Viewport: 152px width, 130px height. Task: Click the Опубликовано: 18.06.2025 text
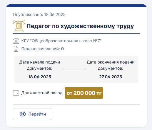pyautogui.click(x=39, y=14)
